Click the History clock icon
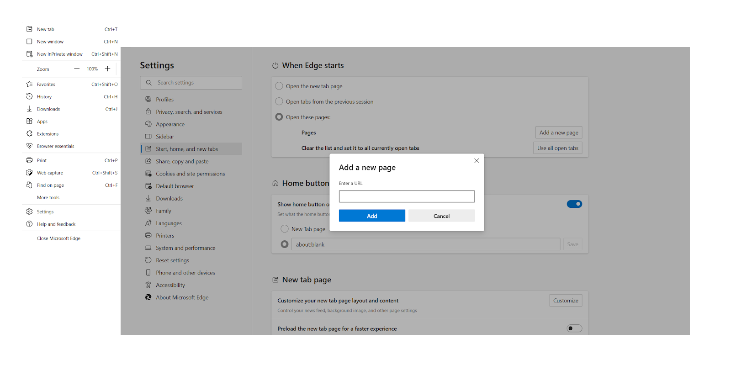Viewport: 731px width, 386px height. [x=29, y=96]
